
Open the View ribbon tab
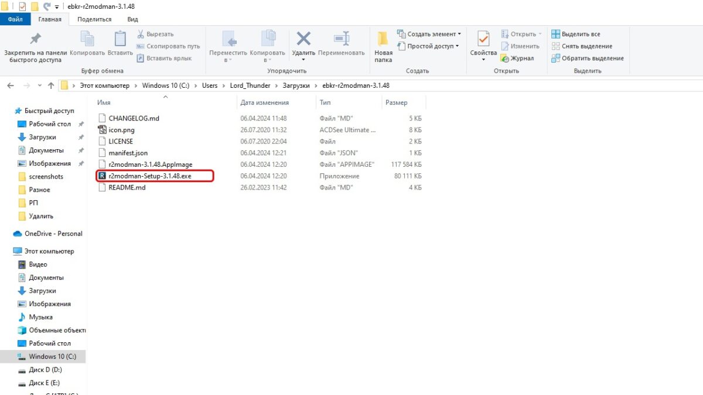[x=132, y=19]
